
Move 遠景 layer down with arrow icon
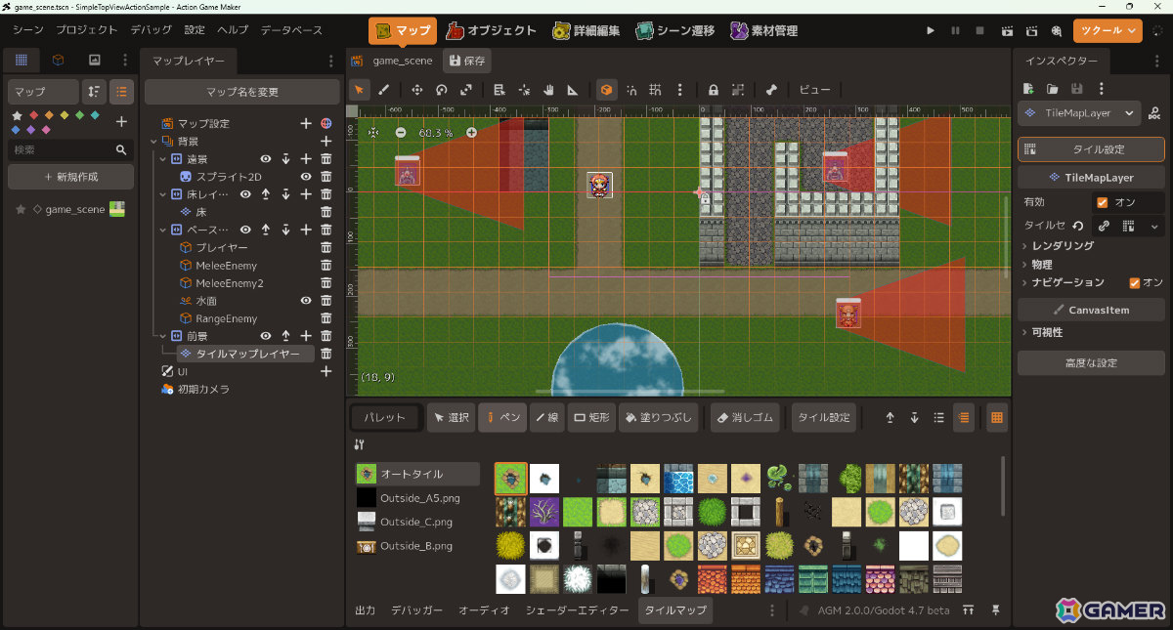(285, 159)
